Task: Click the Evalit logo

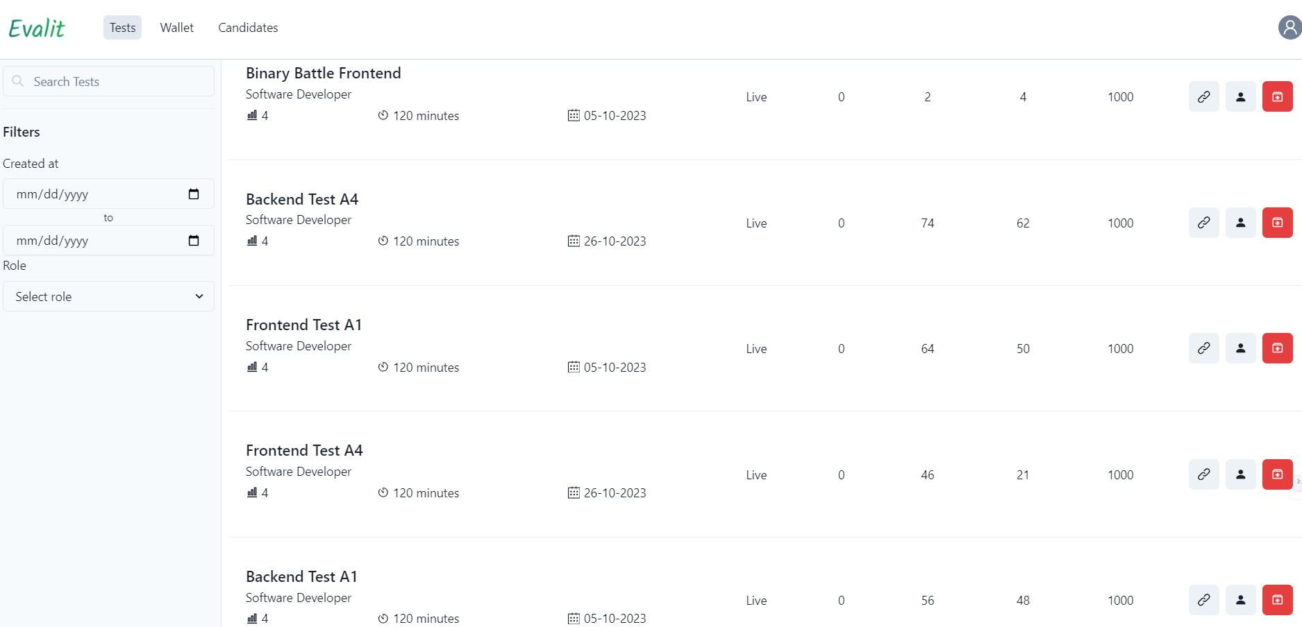Action: click(37, 28)
